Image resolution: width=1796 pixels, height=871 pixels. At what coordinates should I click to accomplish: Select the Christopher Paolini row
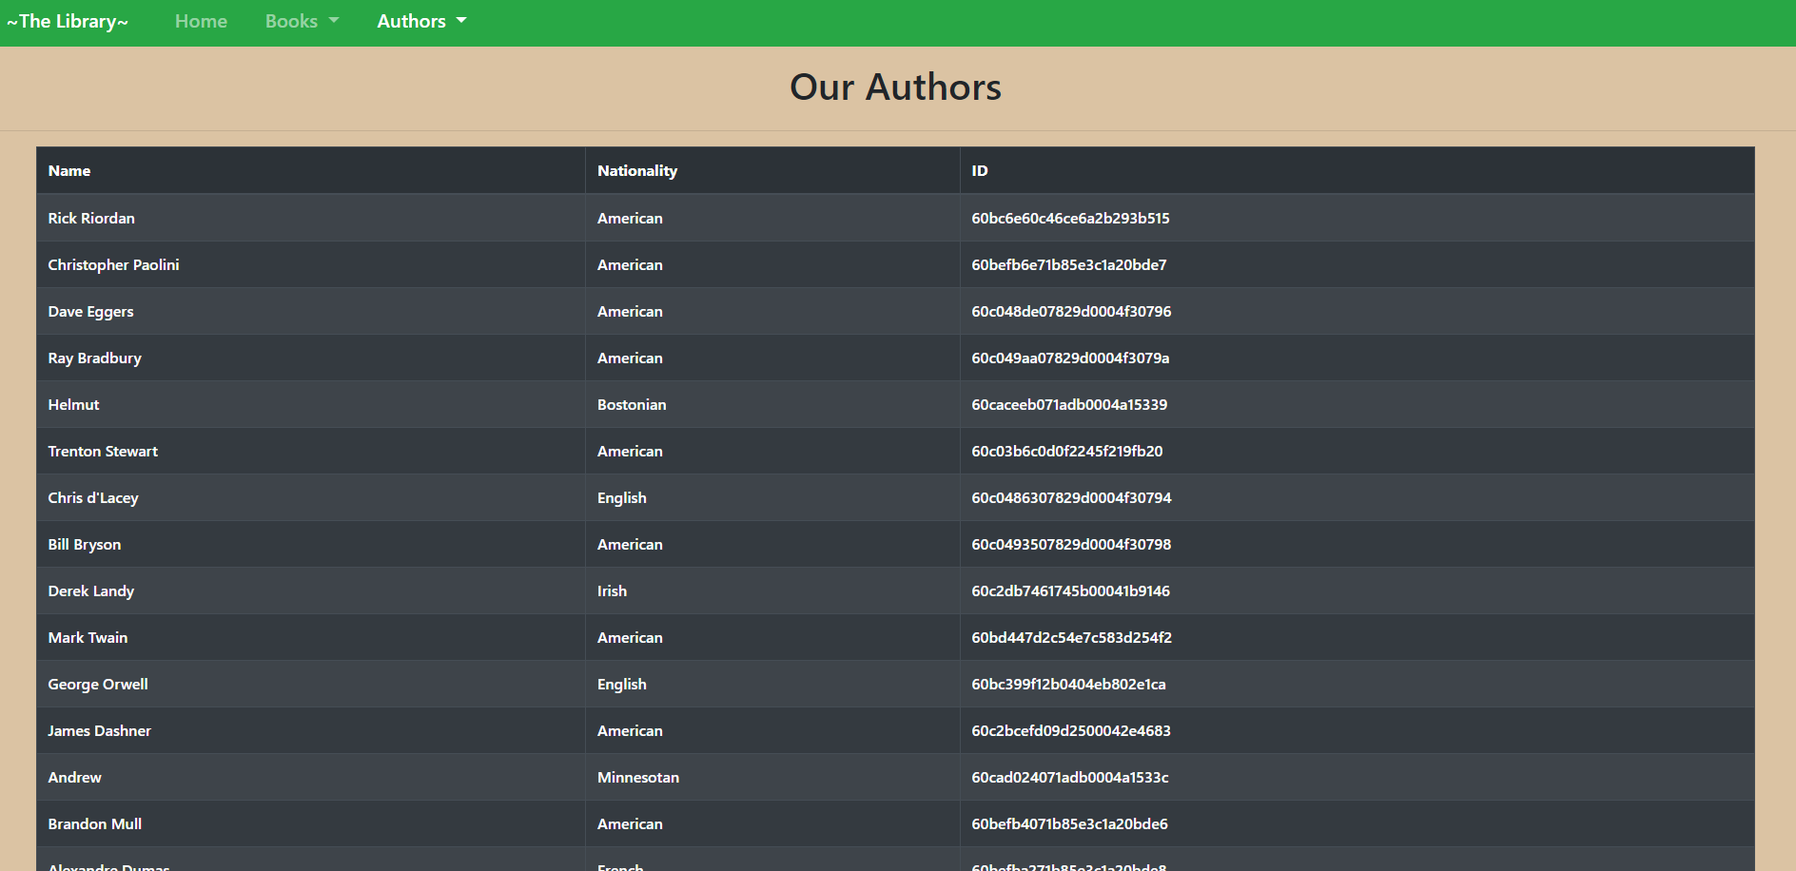click(113, 264)
